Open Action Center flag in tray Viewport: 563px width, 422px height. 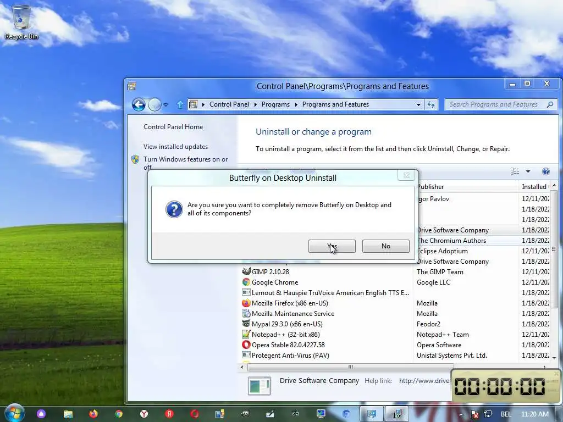click(474, 414)
